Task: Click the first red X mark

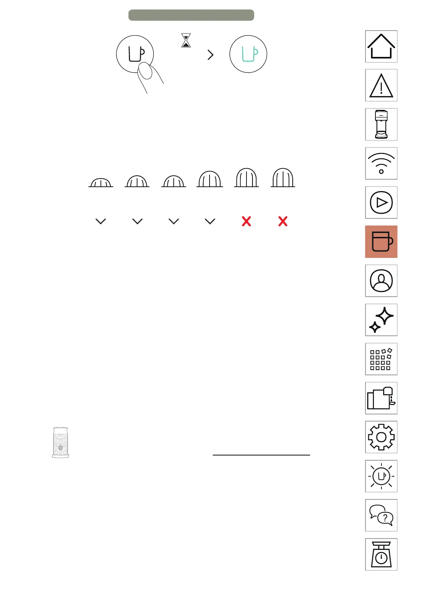Action: click(246, 221)
